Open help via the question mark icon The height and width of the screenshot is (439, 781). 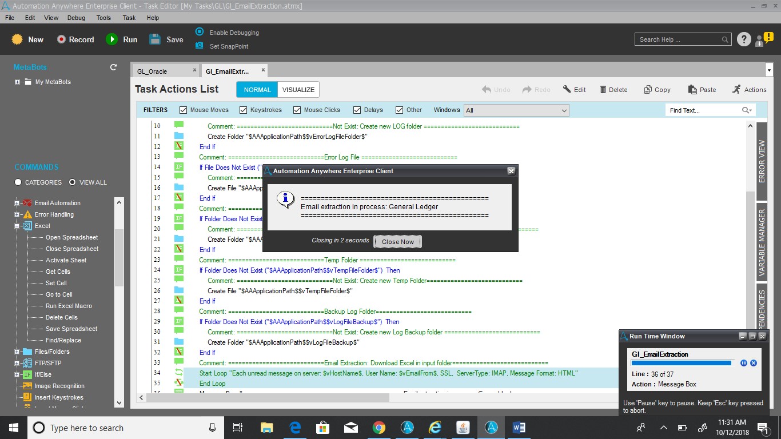[743, 39]
